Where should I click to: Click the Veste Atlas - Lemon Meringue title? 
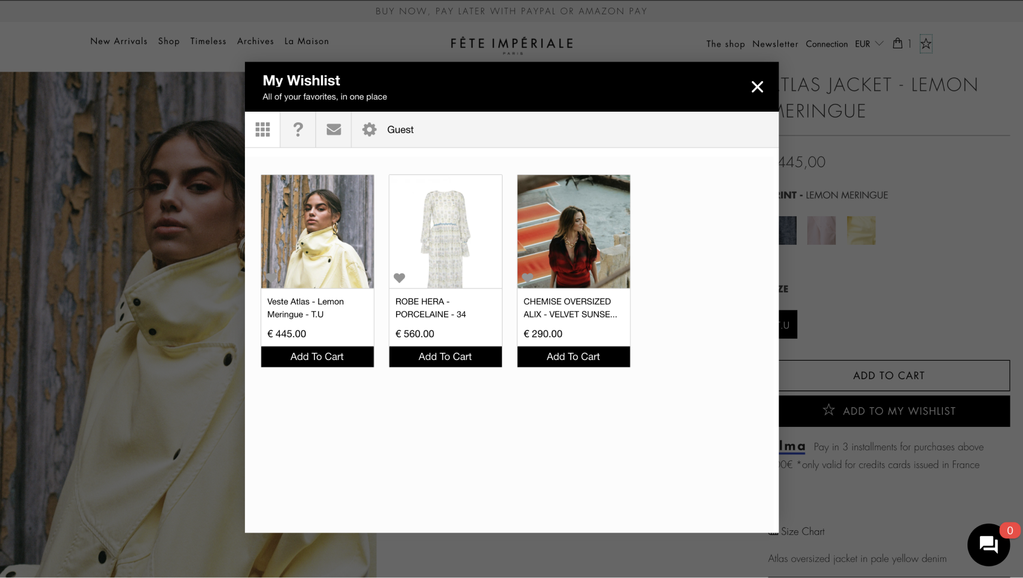click(305, 308)
